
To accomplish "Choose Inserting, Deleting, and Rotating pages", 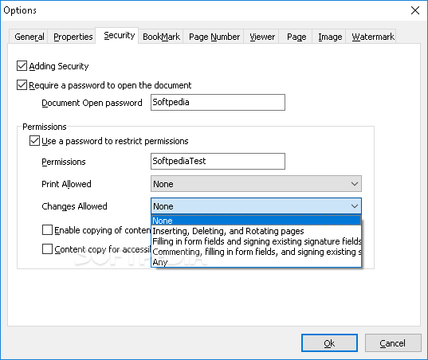I will [256, 231].
